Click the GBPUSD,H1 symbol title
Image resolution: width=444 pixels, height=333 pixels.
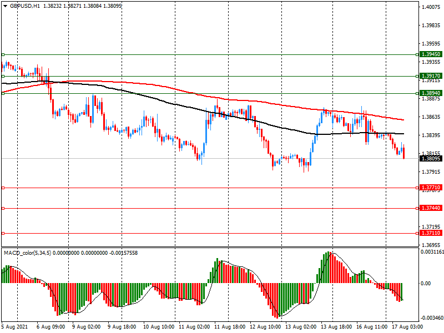pos(25,6)
